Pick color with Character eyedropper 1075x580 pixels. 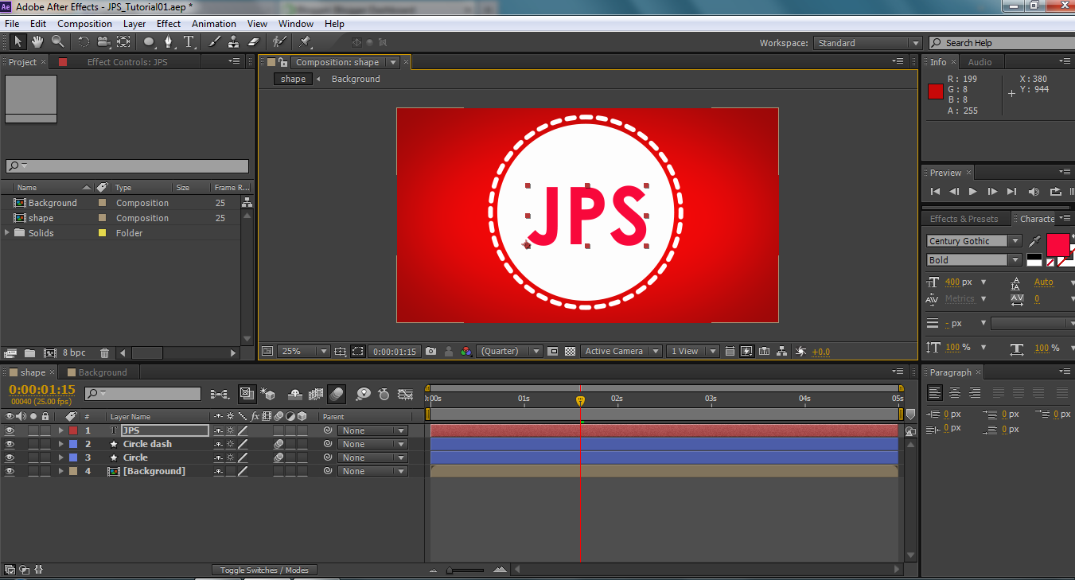(x=1034, y=241)
